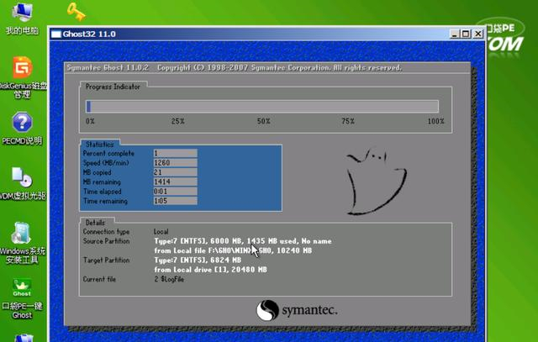Viewport: 538px width, 342px height.
Task: Click the Progress Indicator bar
Action: 261,107
